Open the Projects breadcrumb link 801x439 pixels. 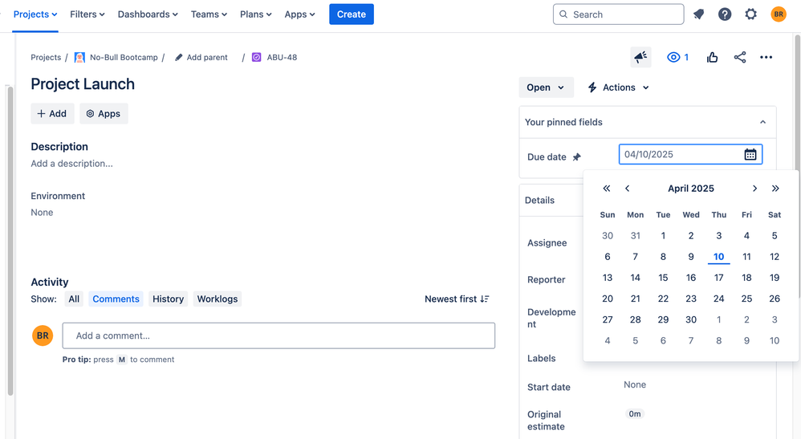pos(46,57)
